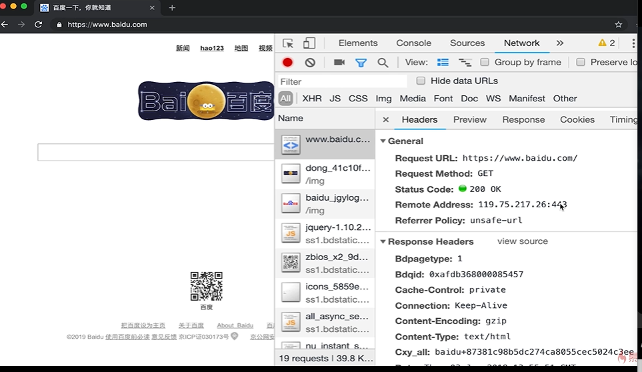Close the request details pane
The width and height of the screenshot is (642, 372).
(385, 119)
